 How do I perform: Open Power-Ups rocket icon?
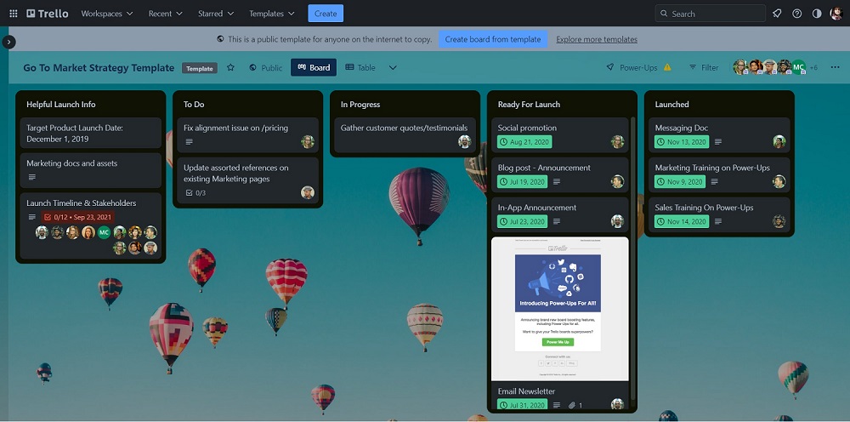[x=609, y=68]
